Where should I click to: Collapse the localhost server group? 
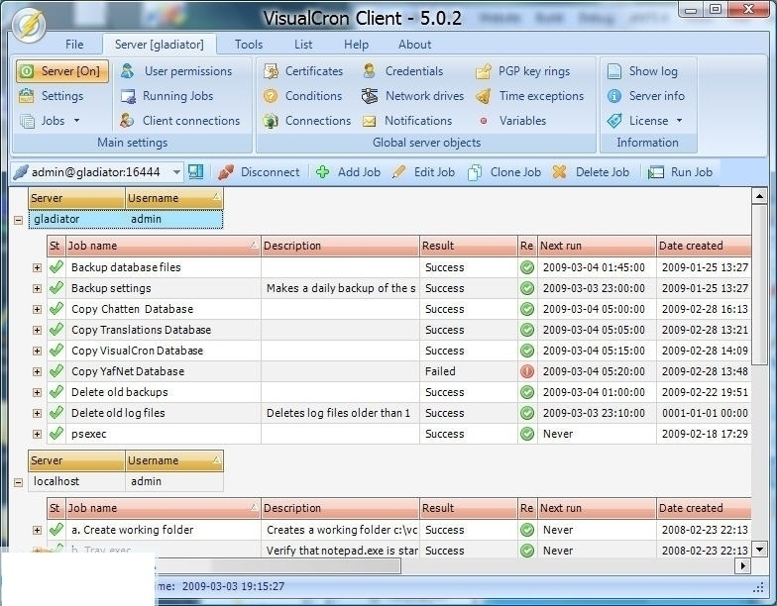(x=18, y=482)
